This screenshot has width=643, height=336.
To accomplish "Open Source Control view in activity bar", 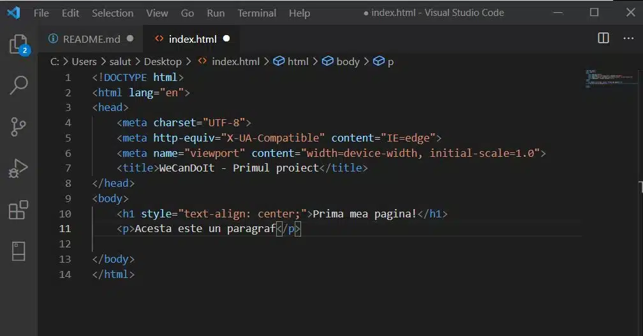I will click(x=18, y=127).
